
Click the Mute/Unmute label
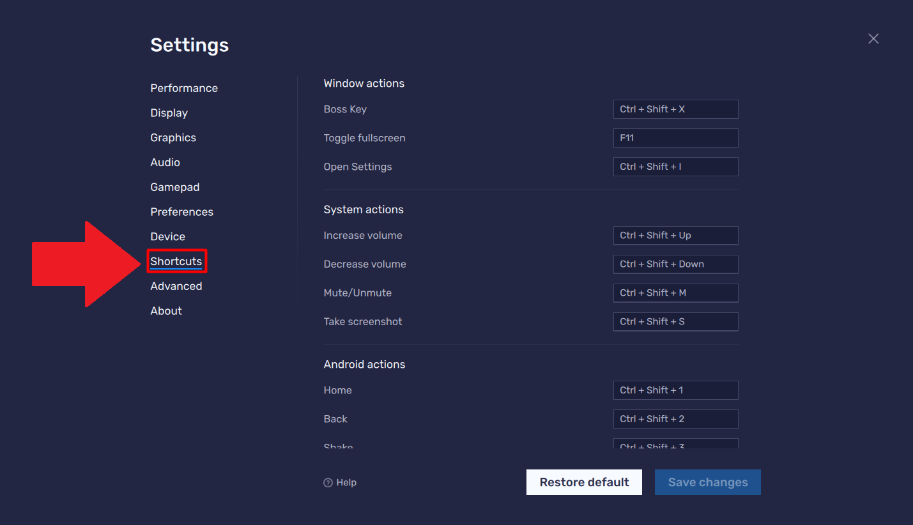[x=358, y=293]
